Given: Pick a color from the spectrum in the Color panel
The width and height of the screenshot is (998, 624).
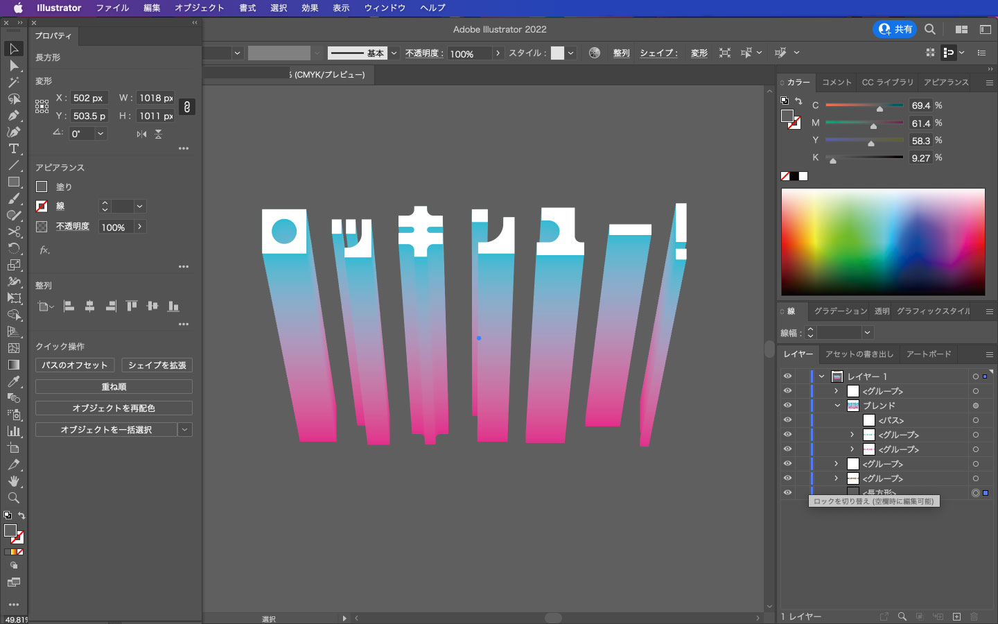Looking at the screenshot, I should point(882,242).
